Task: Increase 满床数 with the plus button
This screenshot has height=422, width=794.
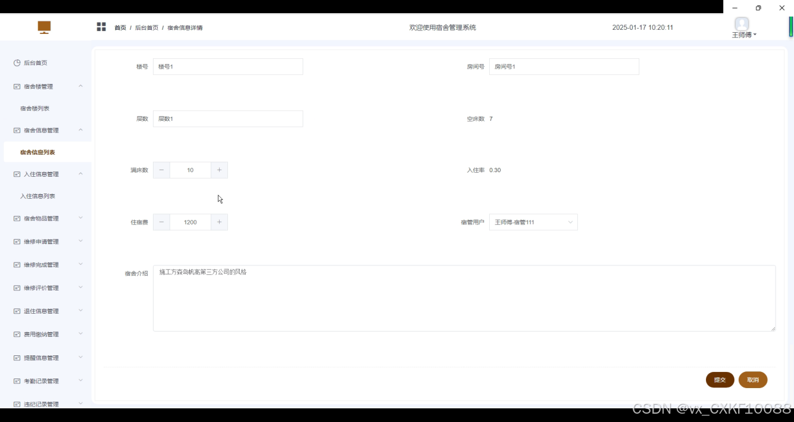Action: [219, 170]
